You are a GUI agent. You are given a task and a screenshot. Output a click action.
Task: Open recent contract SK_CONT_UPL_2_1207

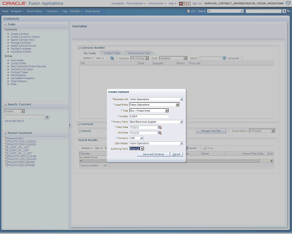coord(19,154)
